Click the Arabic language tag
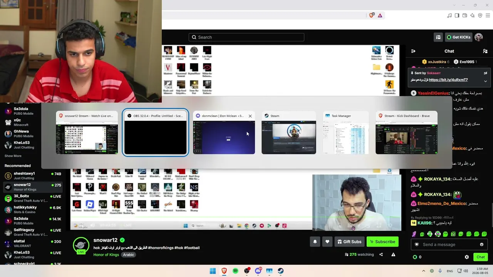Viewport: 493px width, 277px height. [x=129, y=255]
